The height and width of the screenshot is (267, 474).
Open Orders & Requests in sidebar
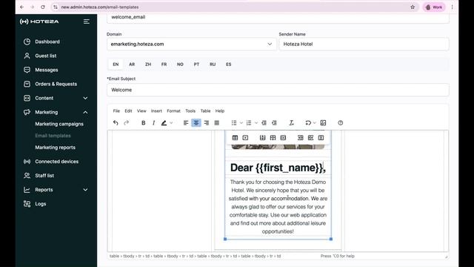56,84
